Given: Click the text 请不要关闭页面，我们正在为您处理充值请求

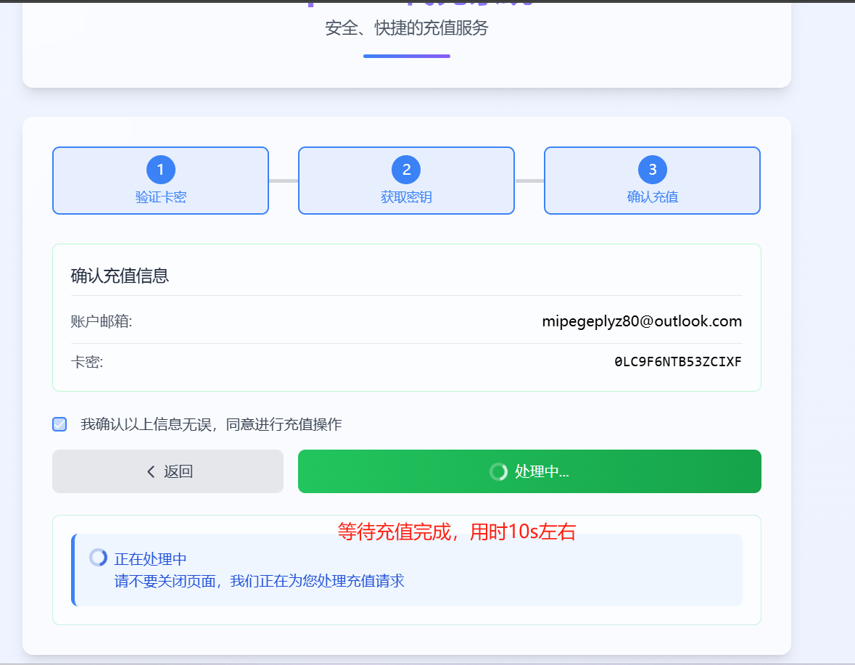Looking at the screenshot, I should 259,581.
